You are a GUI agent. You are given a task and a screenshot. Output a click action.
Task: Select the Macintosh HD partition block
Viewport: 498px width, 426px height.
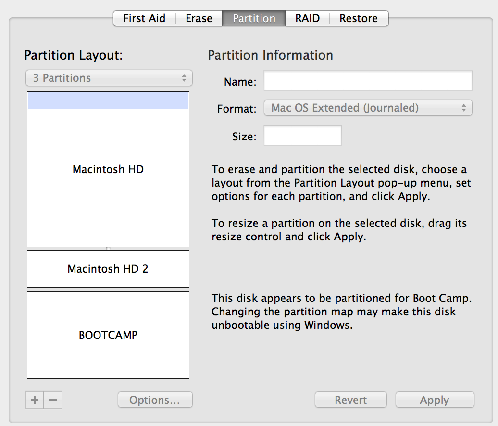tap(108, 169)
